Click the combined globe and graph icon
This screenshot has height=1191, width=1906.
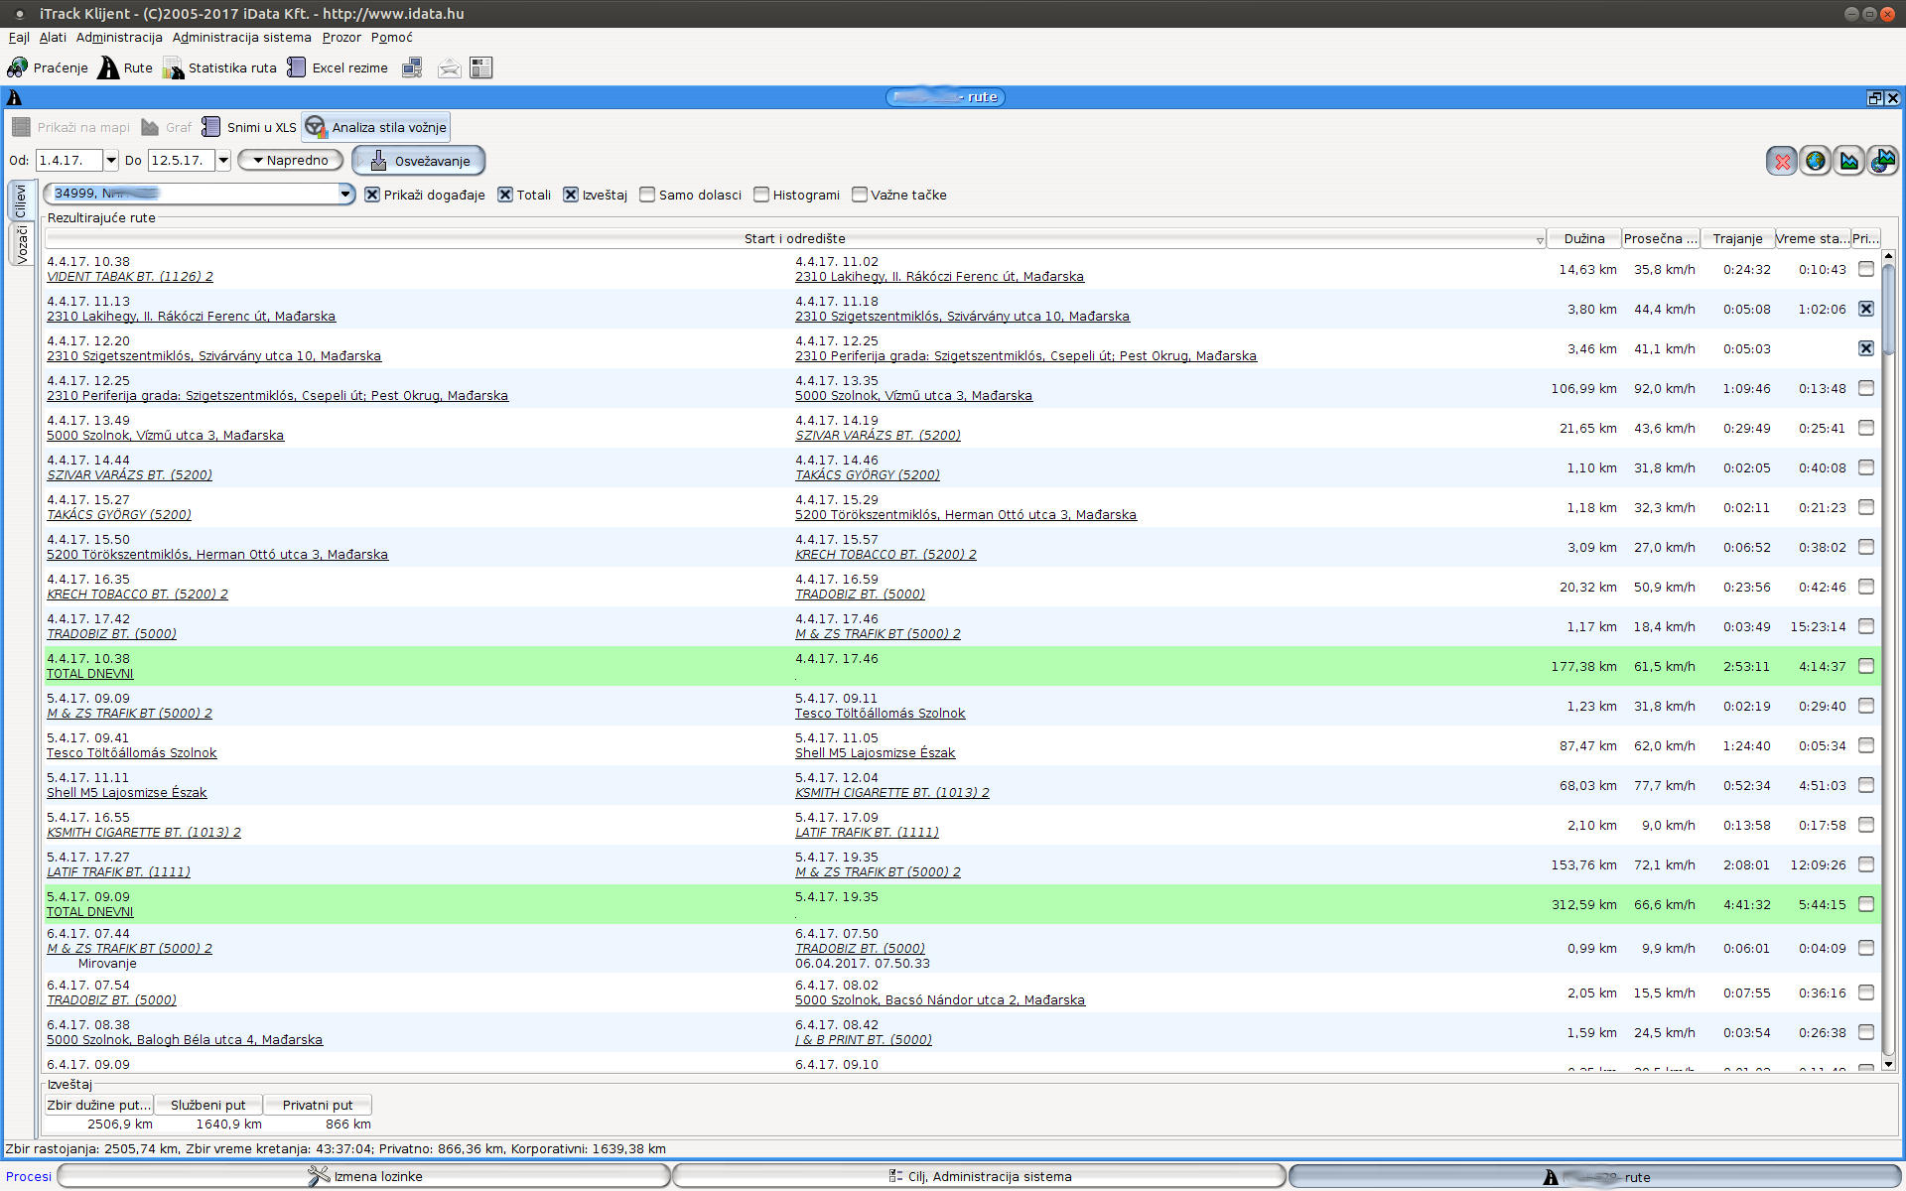click(x=1883, y=161)
